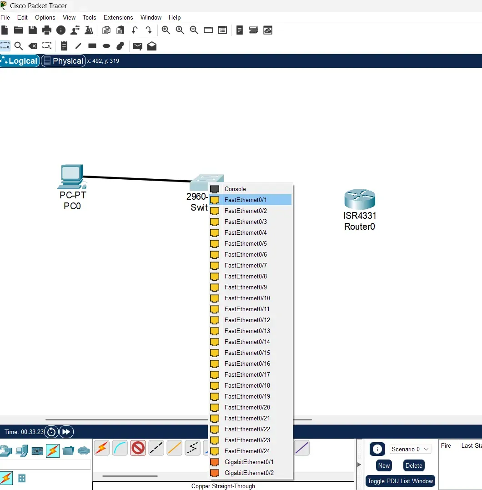Open the Tools menu
482x490 pixels.
tap(89, 17)
